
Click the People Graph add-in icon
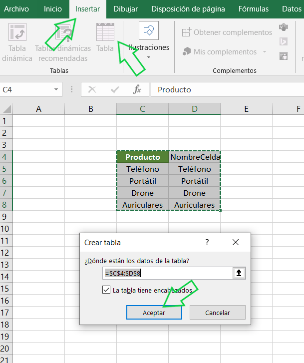point(284,56)
